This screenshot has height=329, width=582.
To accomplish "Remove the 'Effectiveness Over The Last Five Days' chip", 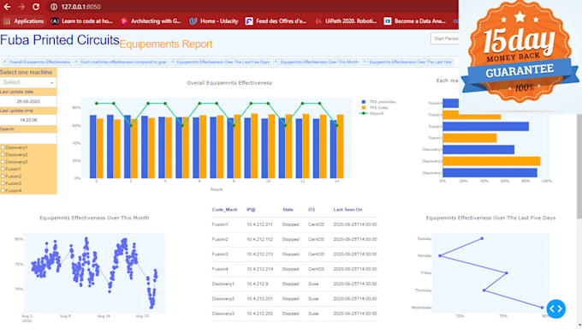I will coord(173,62).
